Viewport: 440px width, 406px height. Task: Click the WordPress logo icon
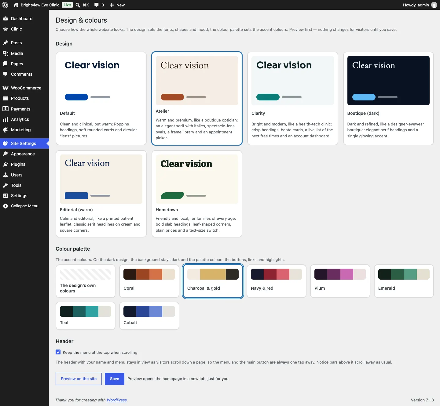tap(5, 5)
